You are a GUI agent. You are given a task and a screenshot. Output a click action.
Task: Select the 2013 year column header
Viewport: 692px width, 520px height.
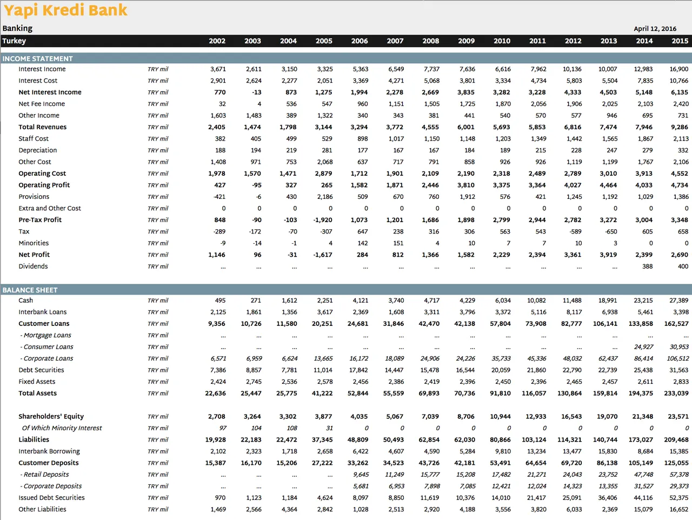609,41
